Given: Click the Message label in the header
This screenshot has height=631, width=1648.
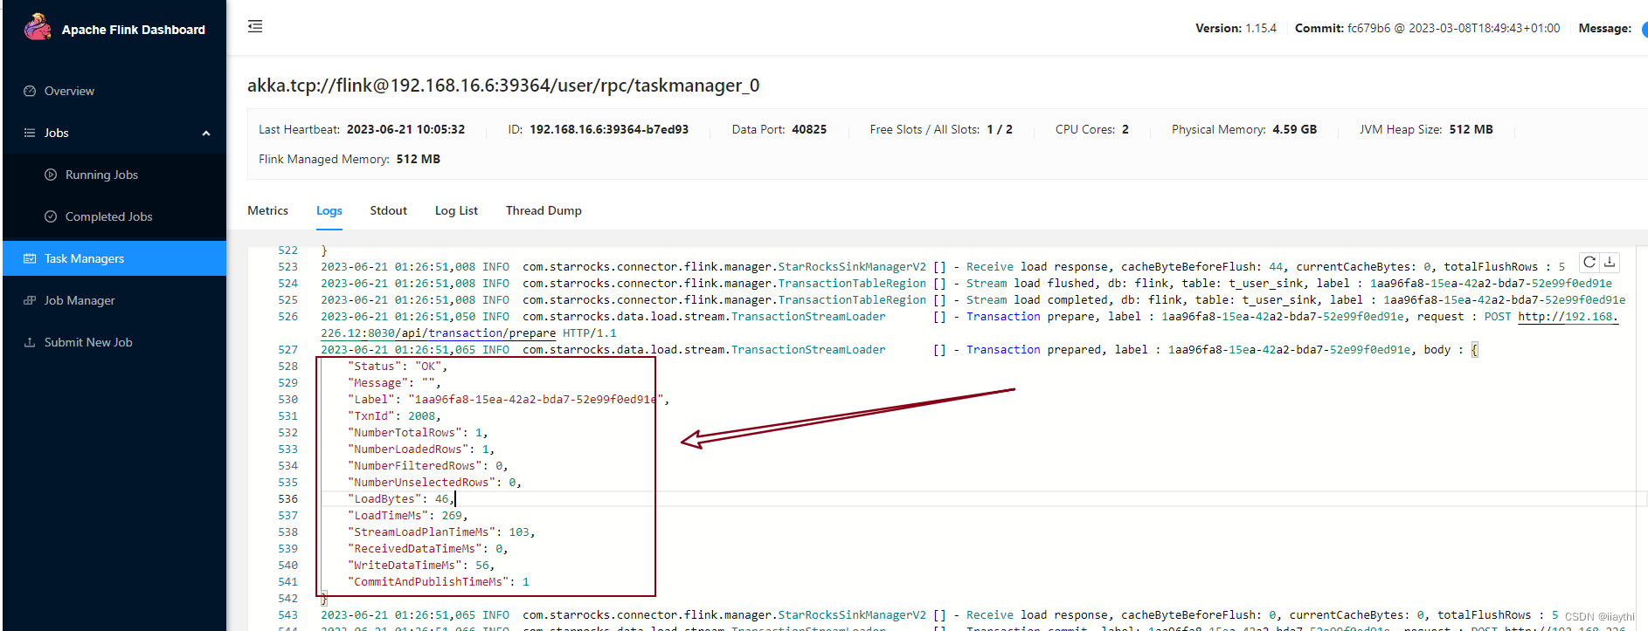Looking at the screenshot, I should pyautogui.click(x=1604, y=28).
